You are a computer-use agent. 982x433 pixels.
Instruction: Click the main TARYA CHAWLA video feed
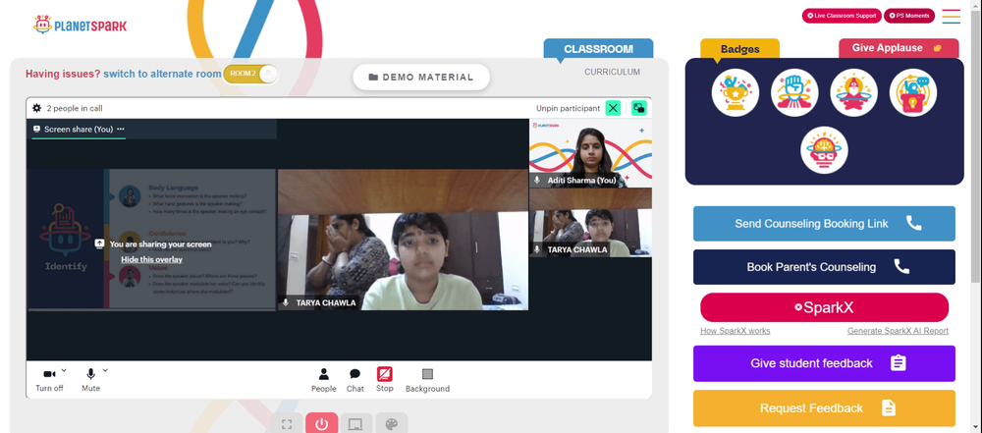[403, 240]
